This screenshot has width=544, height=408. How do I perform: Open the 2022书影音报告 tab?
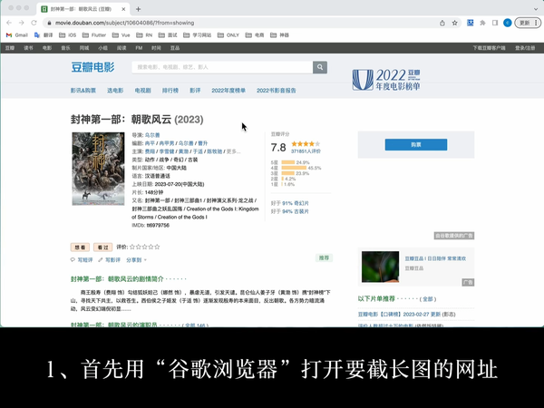pyautogui.click(x=277, y=91)
